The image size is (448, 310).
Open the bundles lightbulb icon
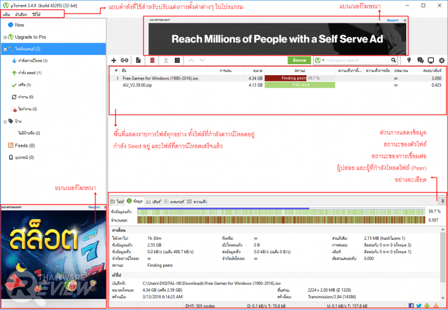click(x=409, y=60)
